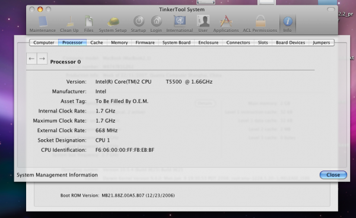This screenshot has height=218, width=356.
Task: Switch to the Connectors tab
Action: 238,43
